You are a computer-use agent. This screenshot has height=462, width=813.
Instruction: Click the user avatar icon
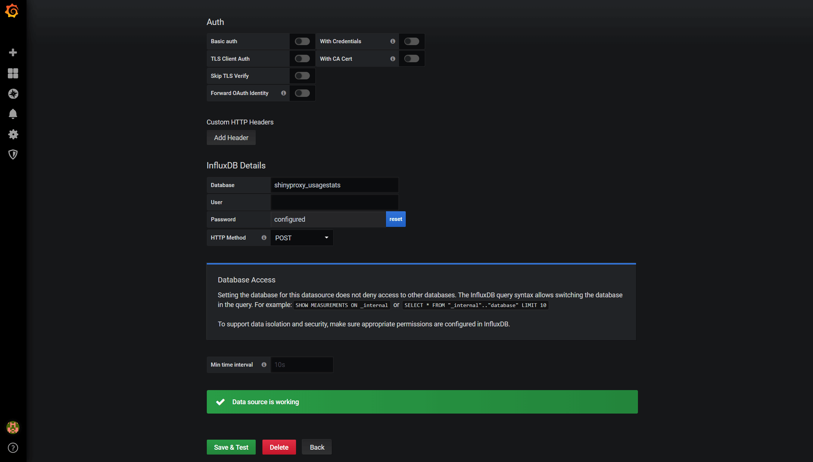(x=13, y=427)
